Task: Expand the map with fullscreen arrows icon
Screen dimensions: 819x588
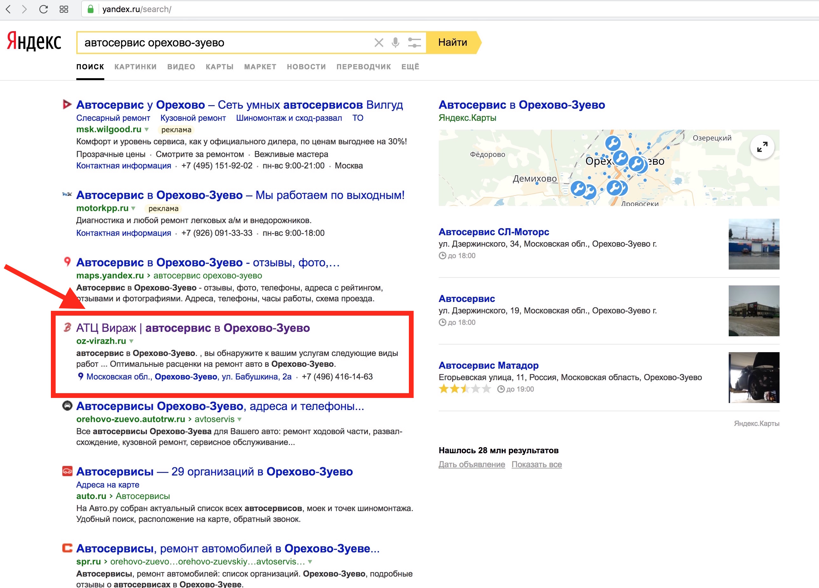Action: [x=762, y=147]
